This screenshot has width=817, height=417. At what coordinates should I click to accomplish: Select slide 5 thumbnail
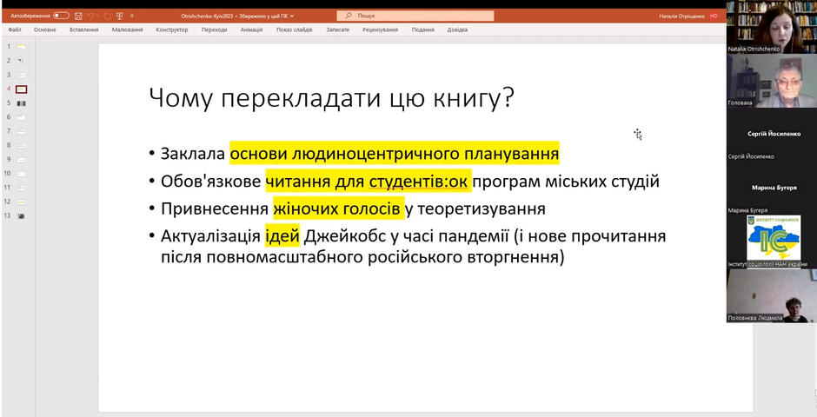point(22,103)
